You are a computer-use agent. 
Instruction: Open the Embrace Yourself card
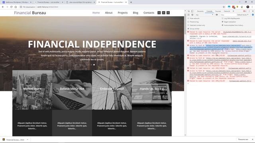point(112,90)
